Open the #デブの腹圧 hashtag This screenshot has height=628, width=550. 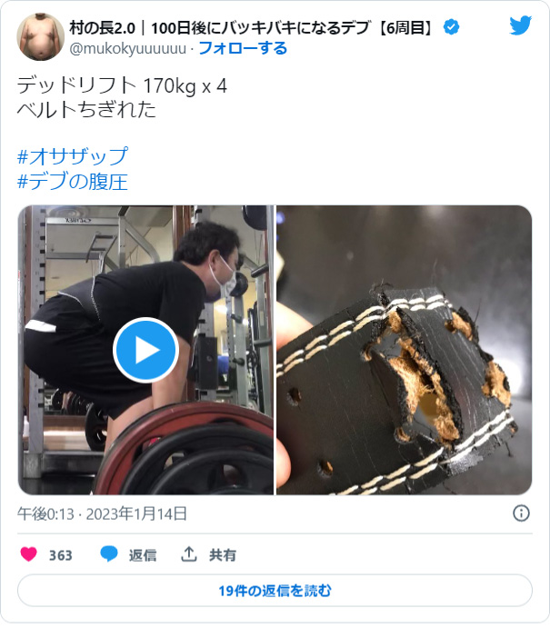pos(73,182)
